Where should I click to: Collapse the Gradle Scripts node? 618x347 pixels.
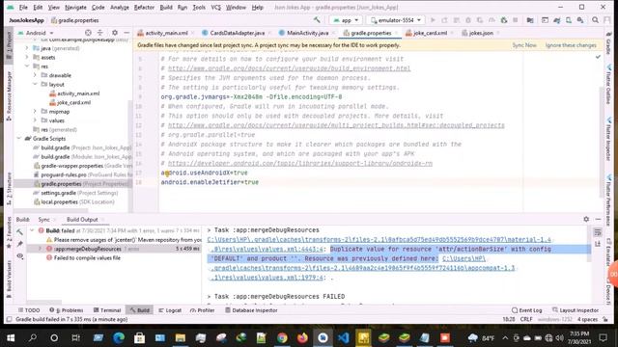click(x=19, y=139)
